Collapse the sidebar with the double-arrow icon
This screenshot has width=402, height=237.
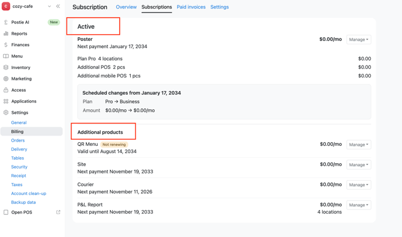[x=58, y=6]
